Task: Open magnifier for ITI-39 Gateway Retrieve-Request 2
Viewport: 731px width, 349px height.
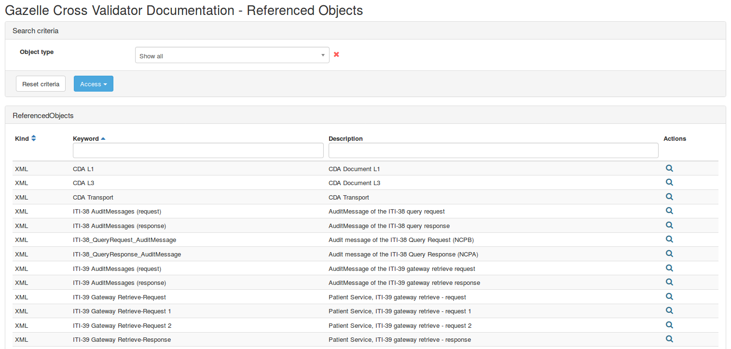Action: [669, 325]
